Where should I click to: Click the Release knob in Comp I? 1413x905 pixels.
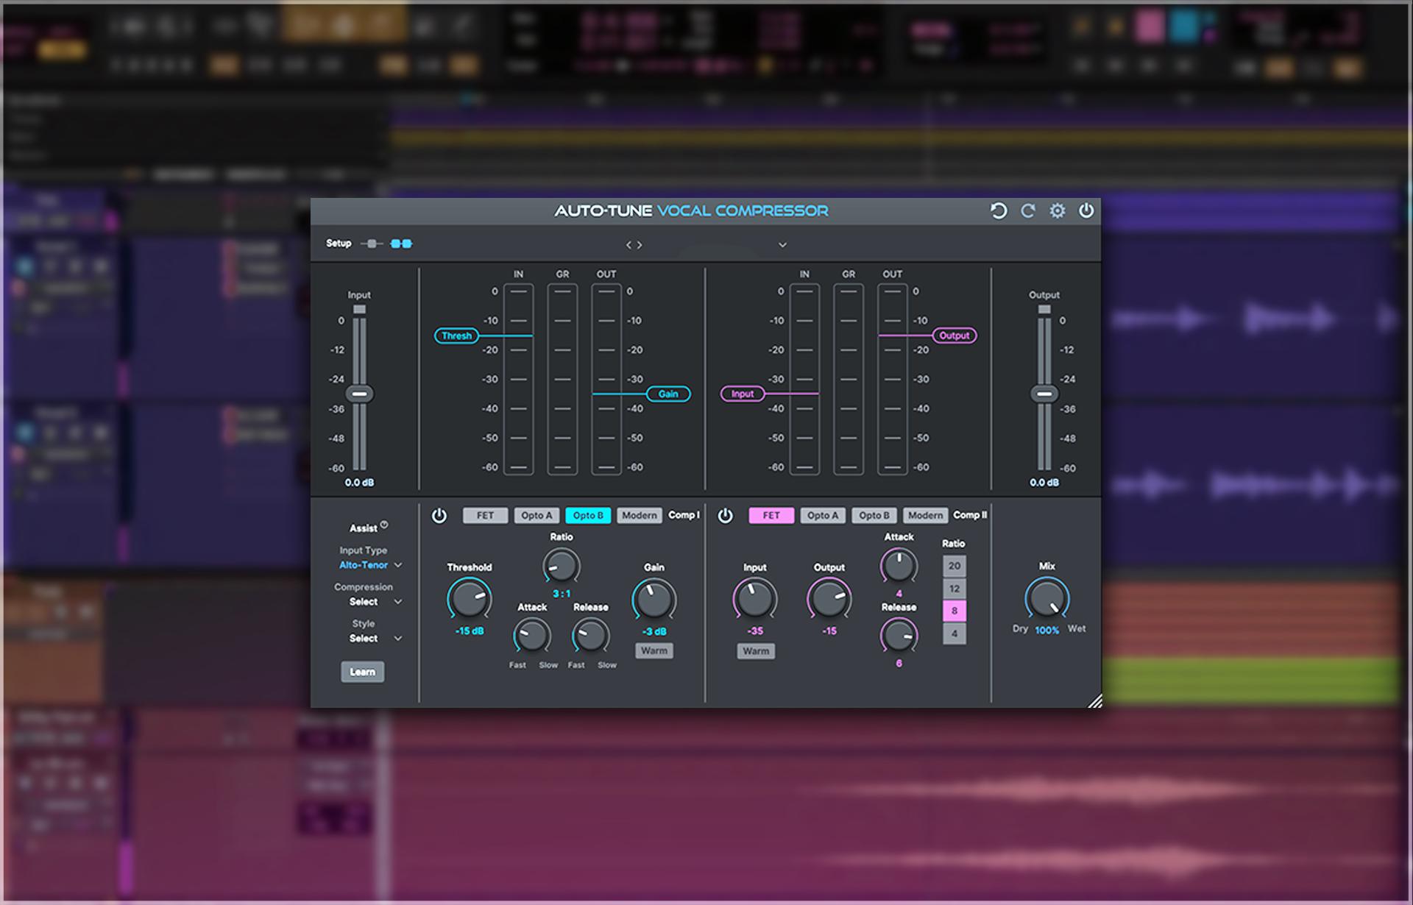590,636
